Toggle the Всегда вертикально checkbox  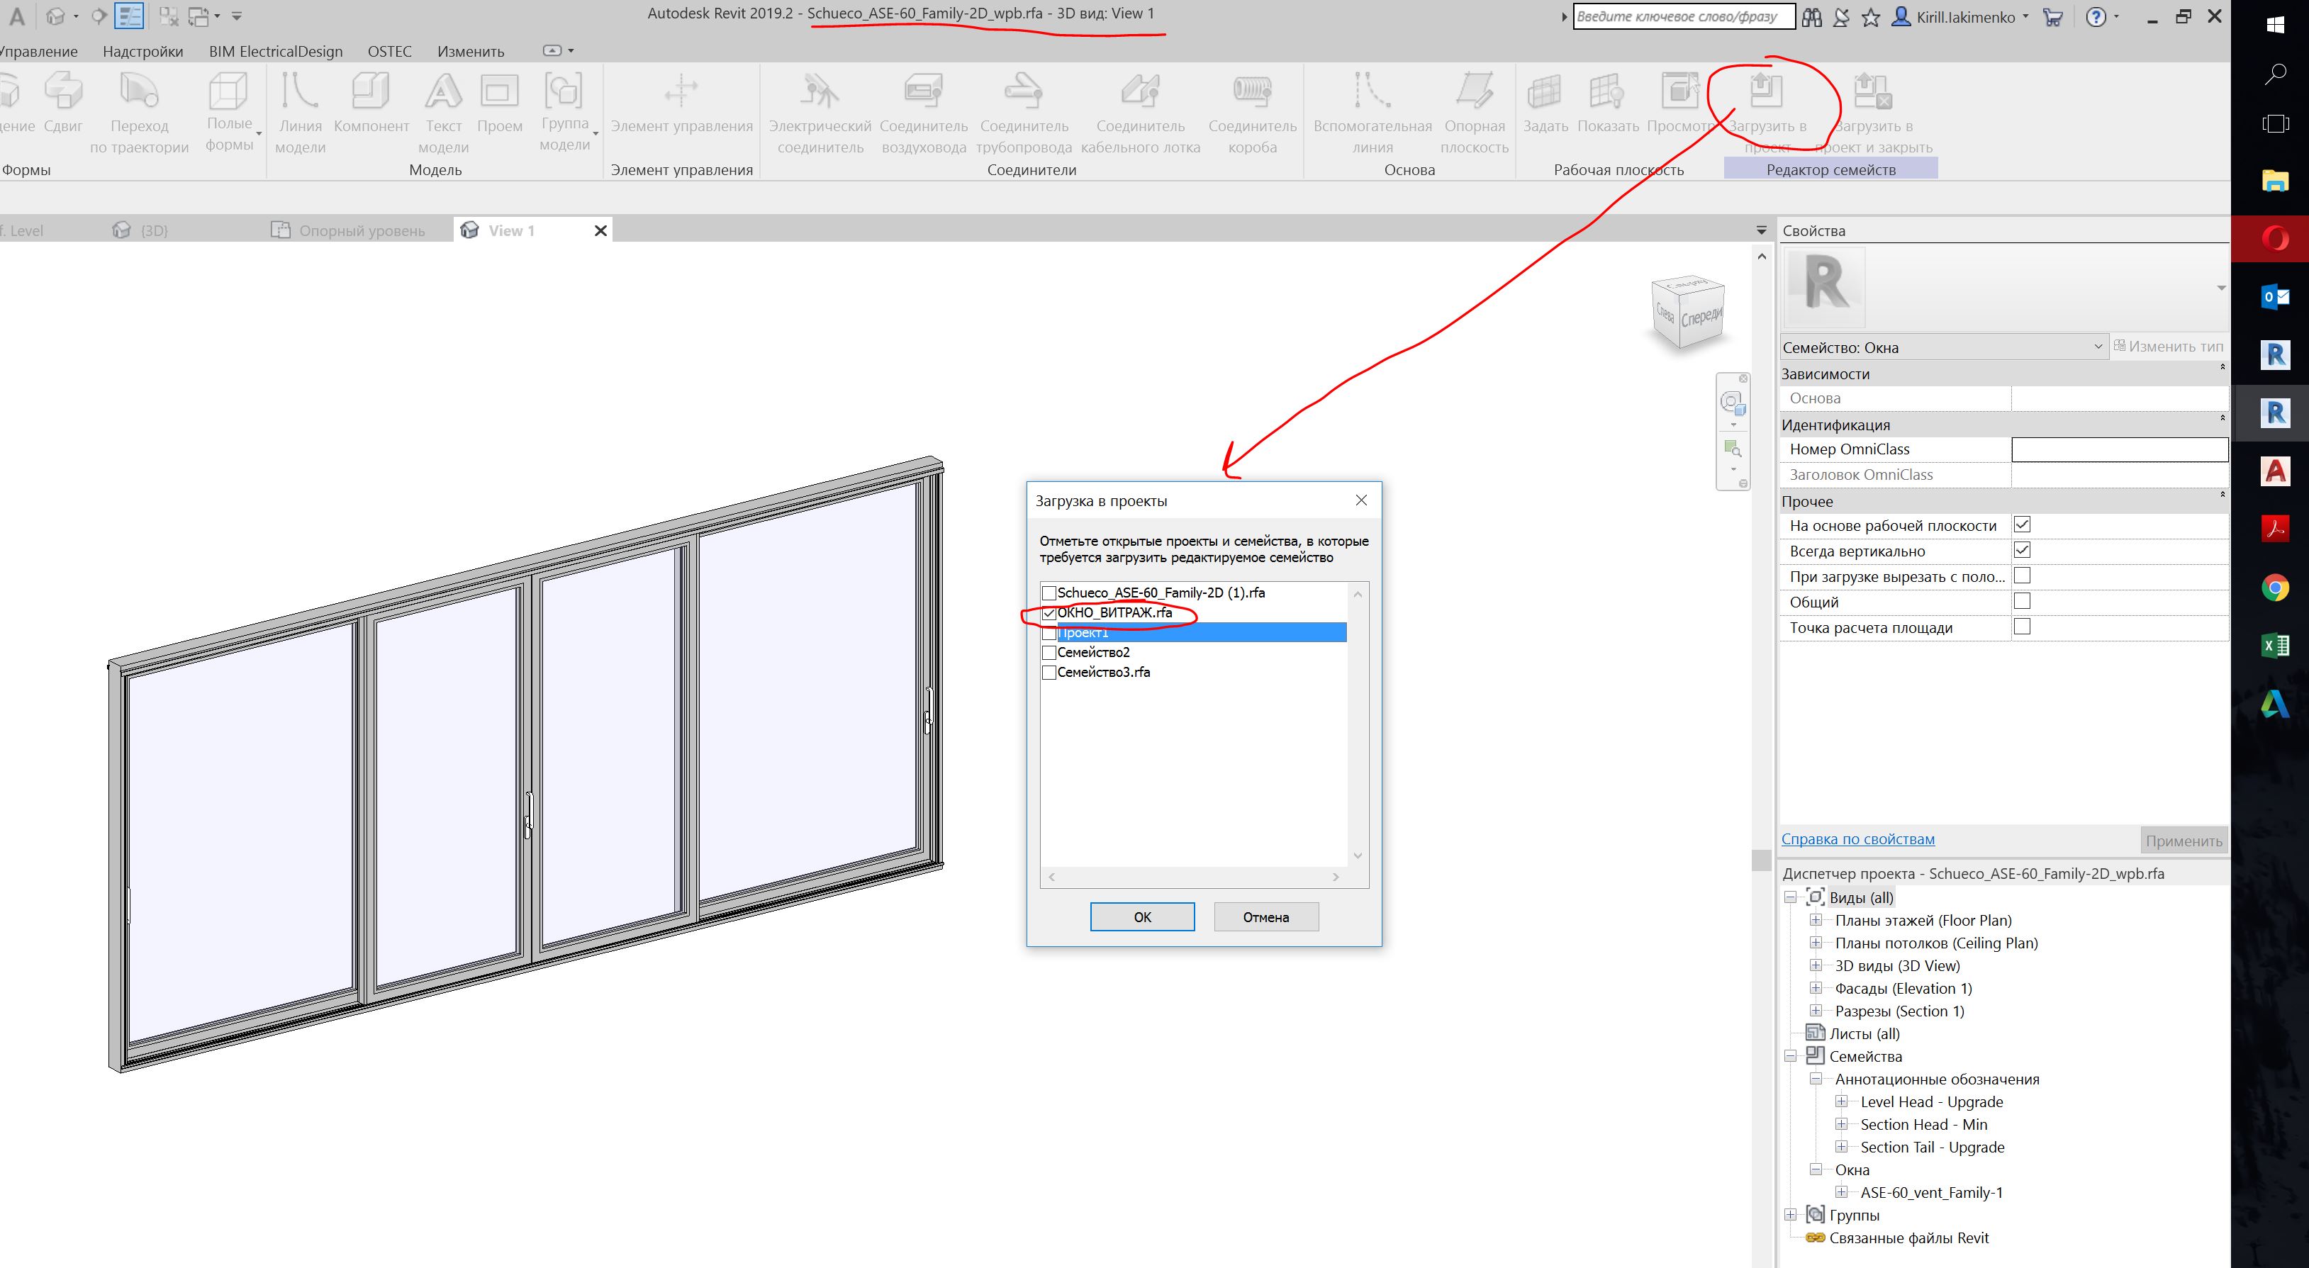point(2022,550)
